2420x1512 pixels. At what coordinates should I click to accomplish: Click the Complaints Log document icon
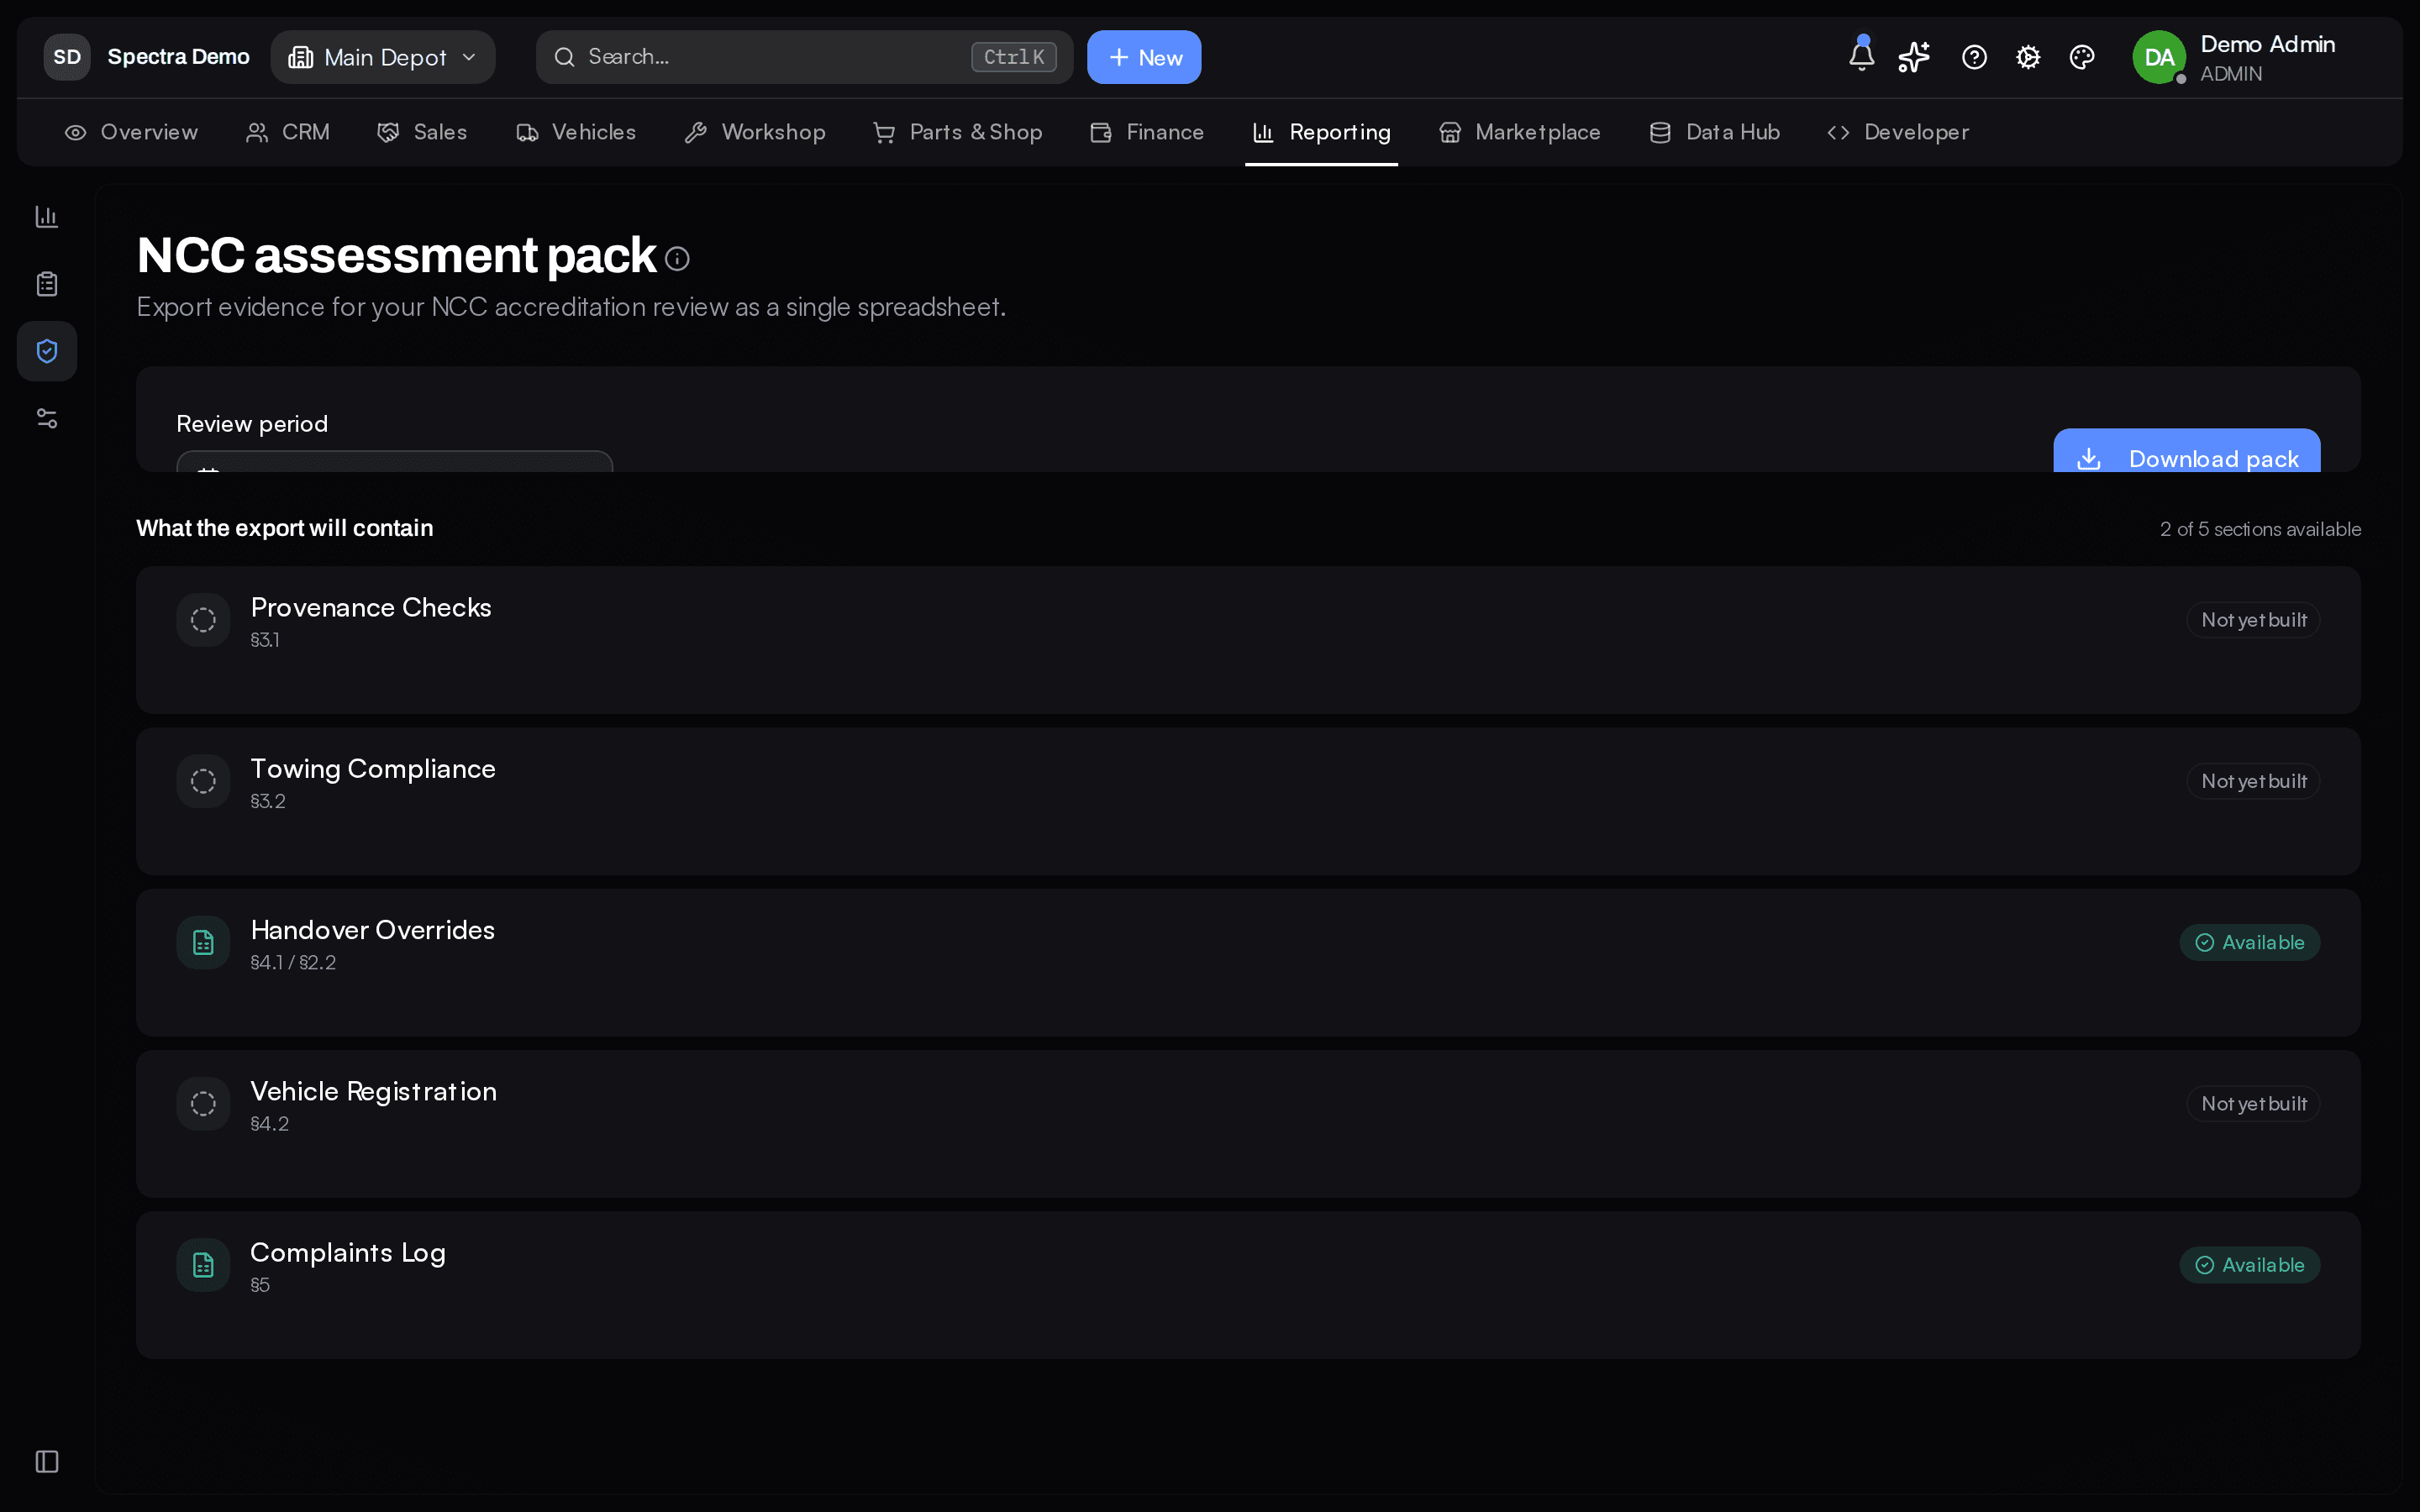point(203,1265)
